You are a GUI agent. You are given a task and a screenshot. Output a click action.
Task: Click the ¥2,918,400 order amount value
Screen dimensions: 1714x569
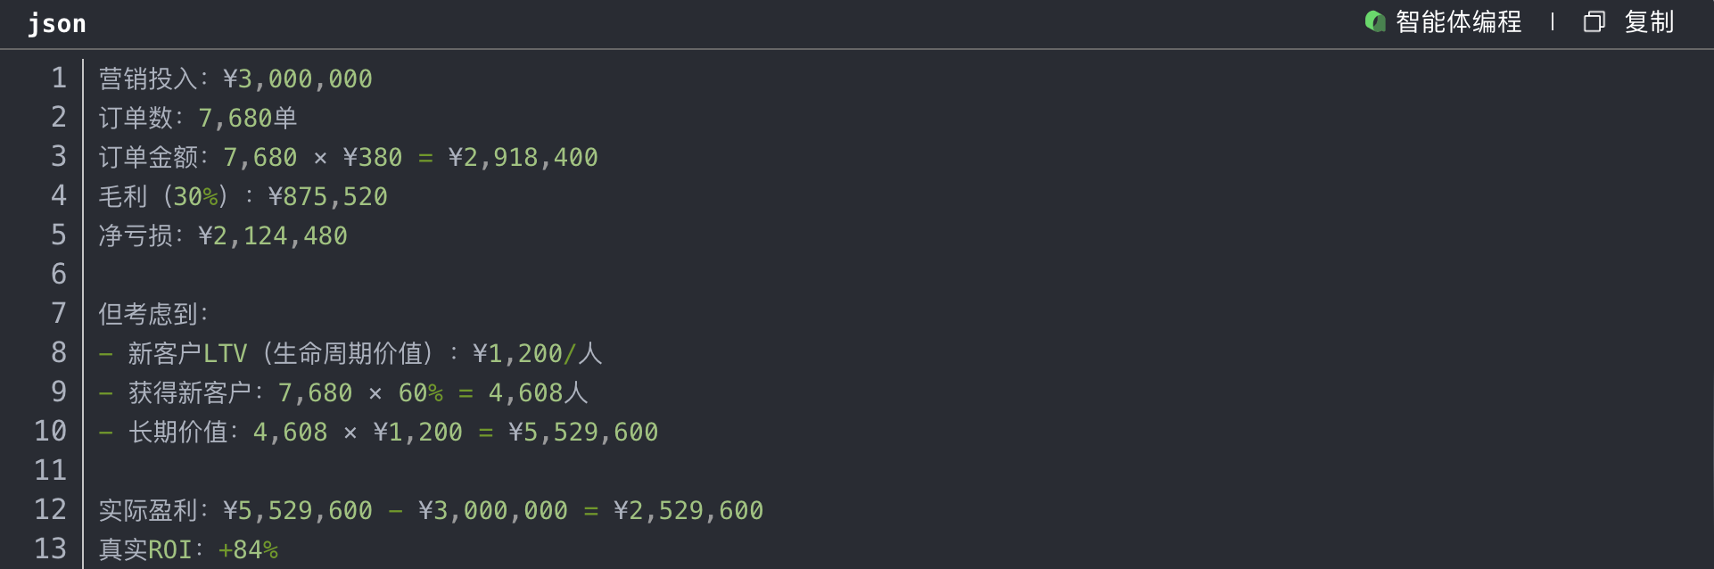tap(523, 158)
